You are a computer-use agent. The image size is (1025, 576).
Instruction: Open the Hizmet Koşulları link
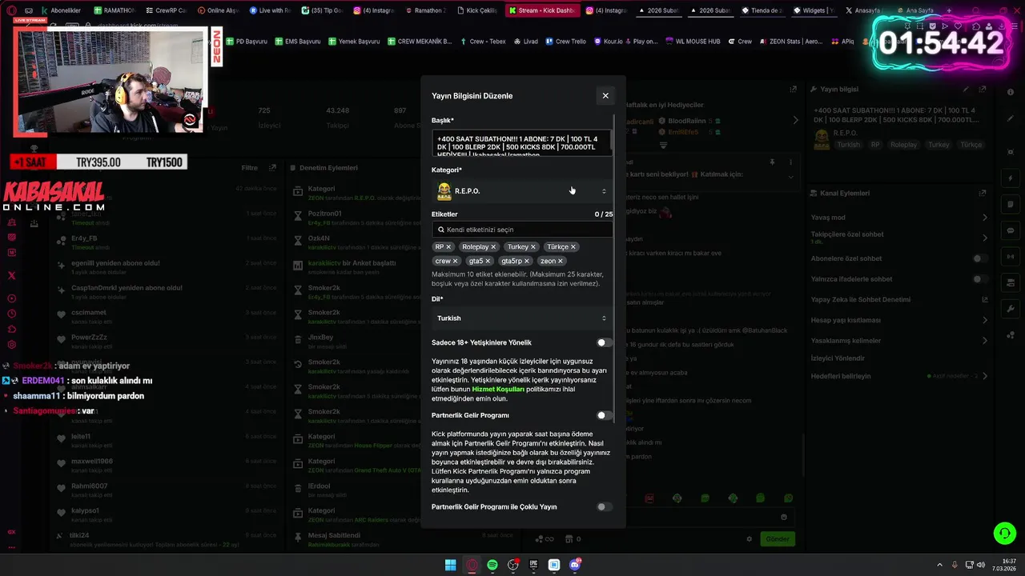click(x=498, y=389)
